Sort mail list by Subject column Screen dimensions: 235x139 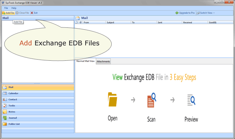118,22
